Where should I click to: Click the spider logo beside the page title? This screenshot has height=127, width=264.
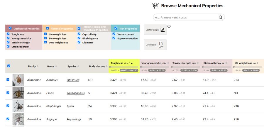click(155, 6)
